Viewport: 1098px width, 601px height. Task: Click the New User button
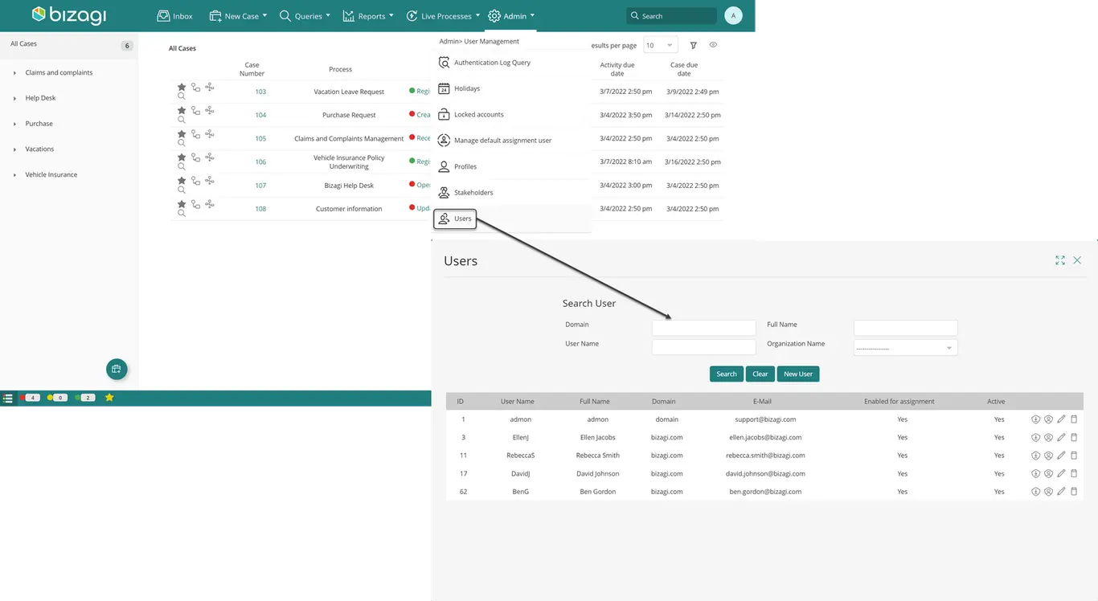coord(798,374)
